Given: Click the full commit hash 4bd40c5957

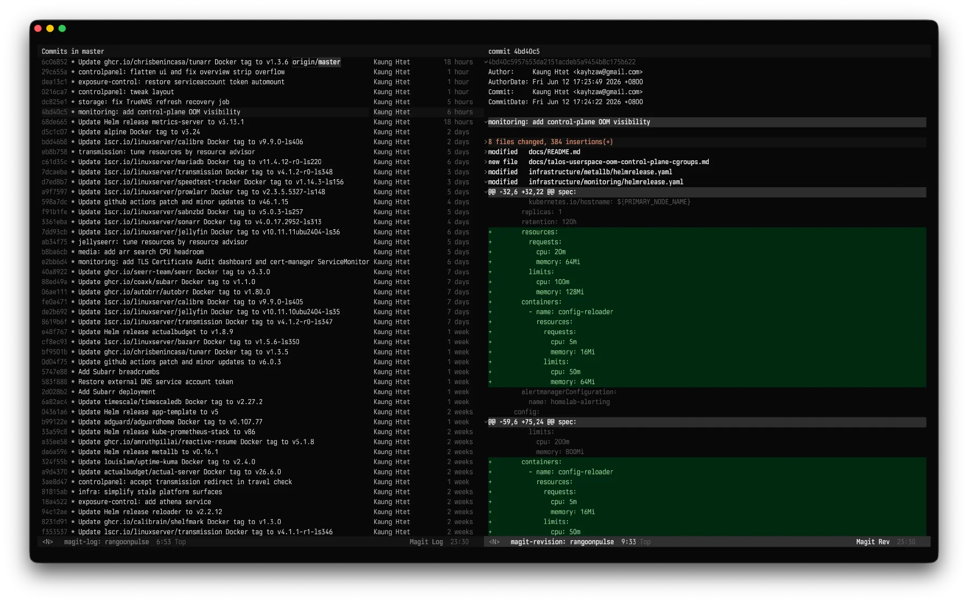Looking at the screenshot, I should coord(561,62).
